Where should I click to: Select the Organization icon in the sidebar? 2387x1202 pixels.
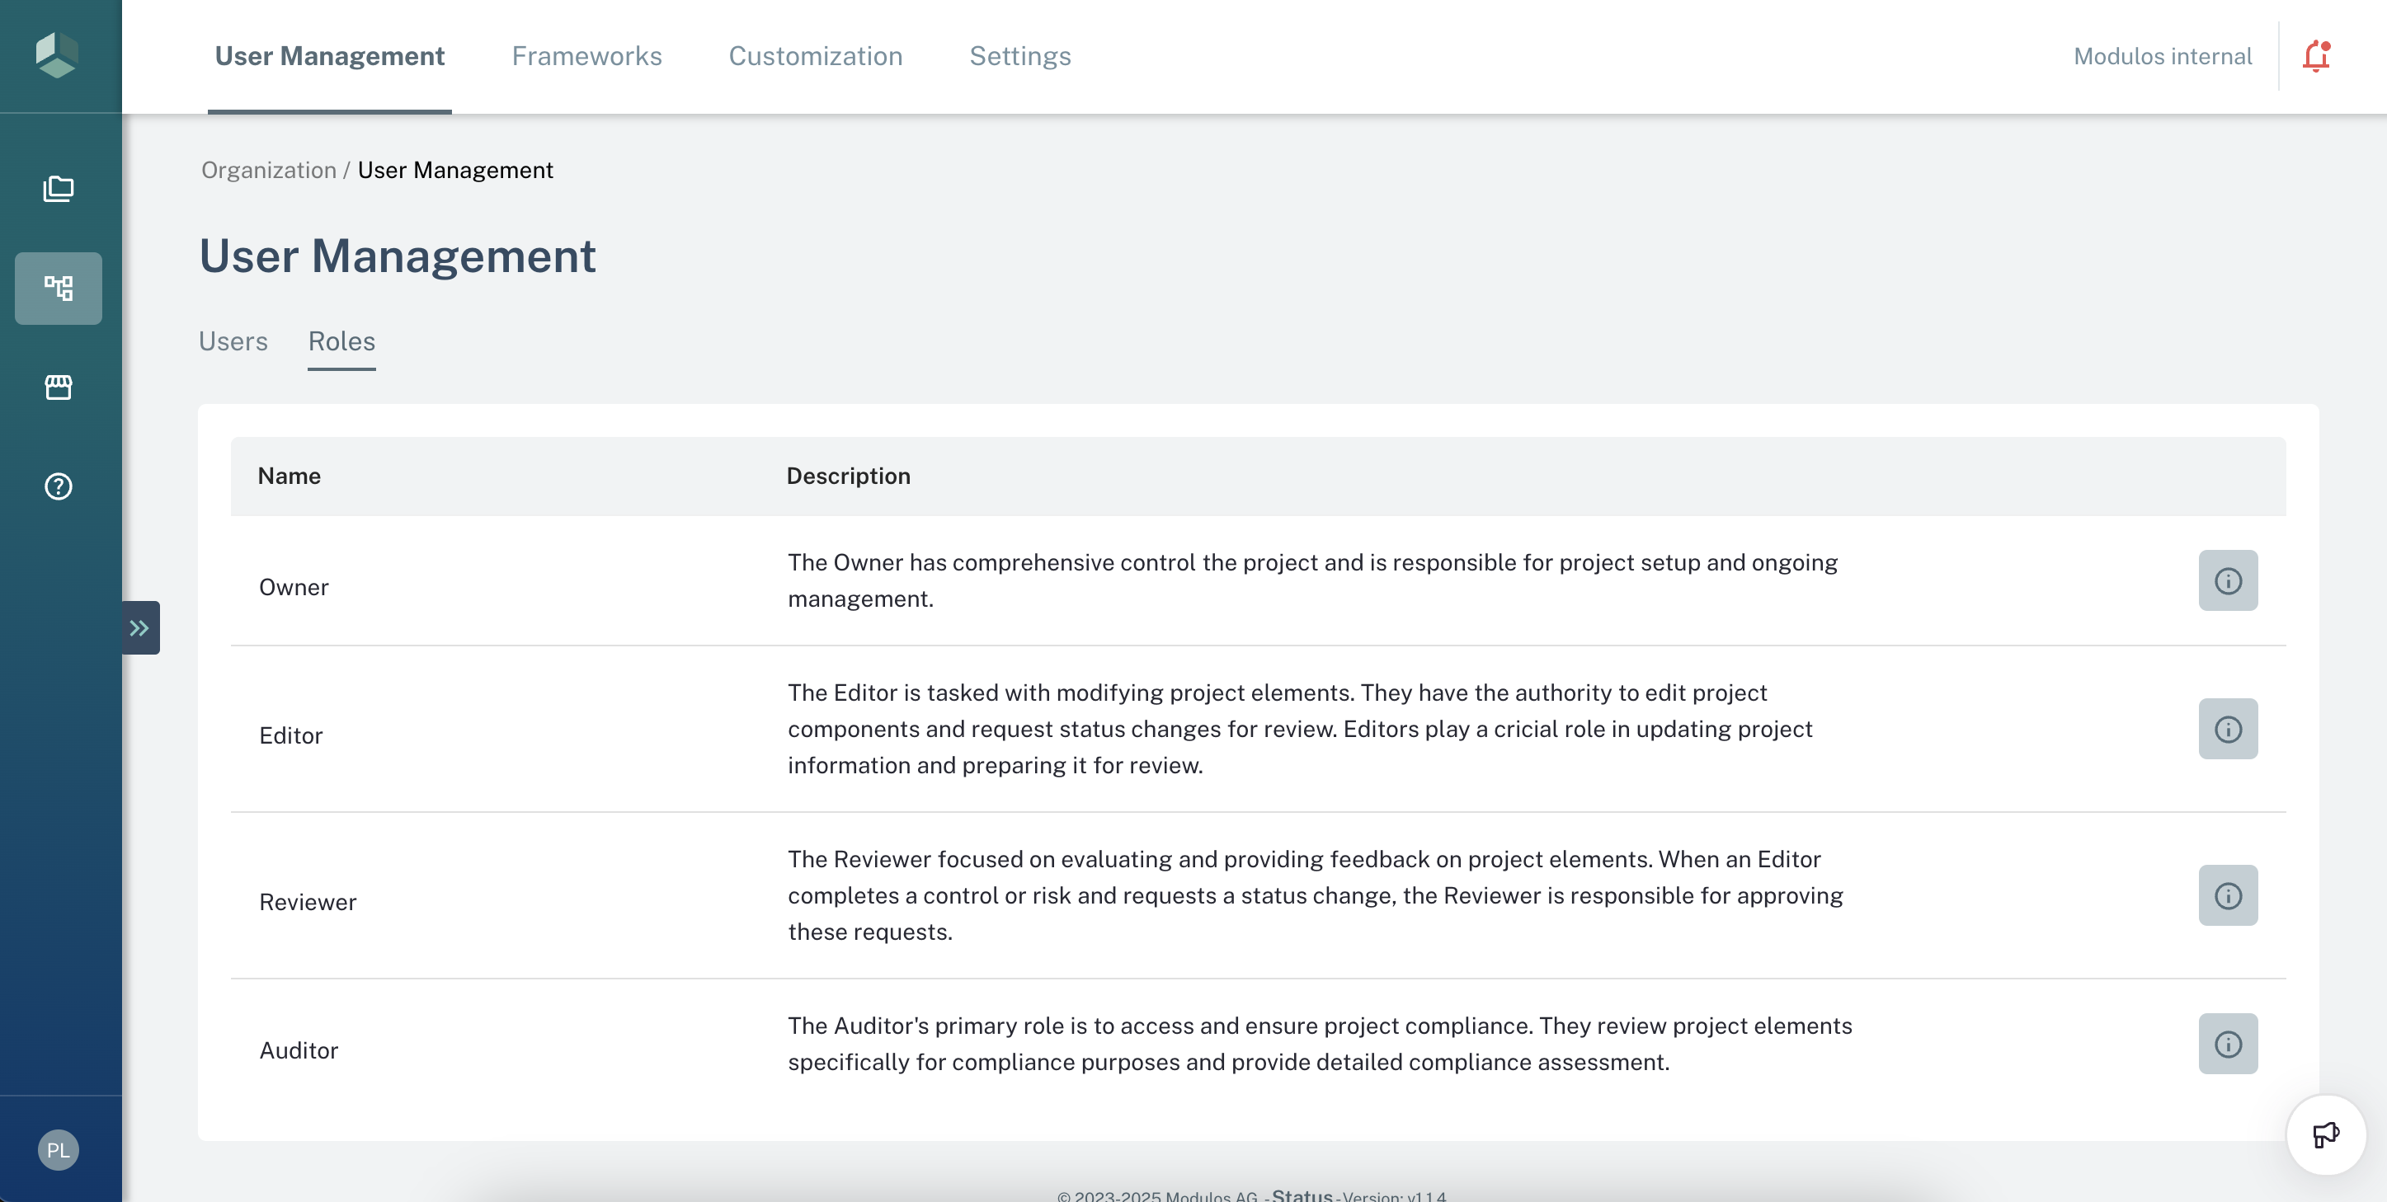tap(59, 288)
